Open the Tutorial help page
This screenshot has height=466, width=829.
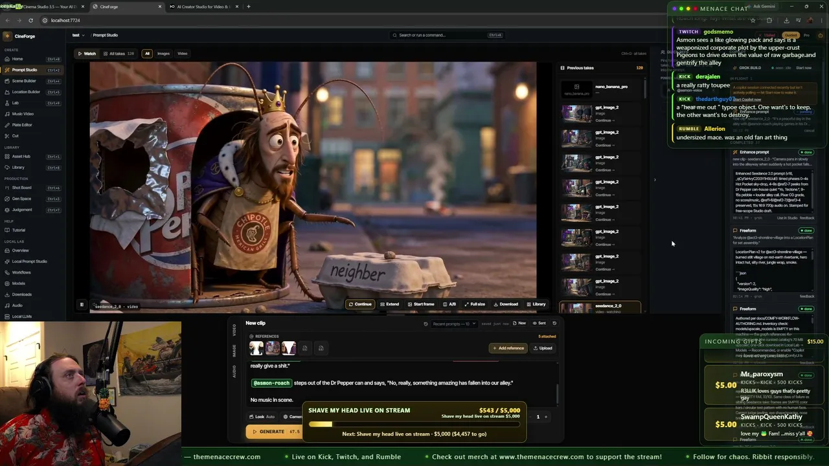click(x=32, y=230)
